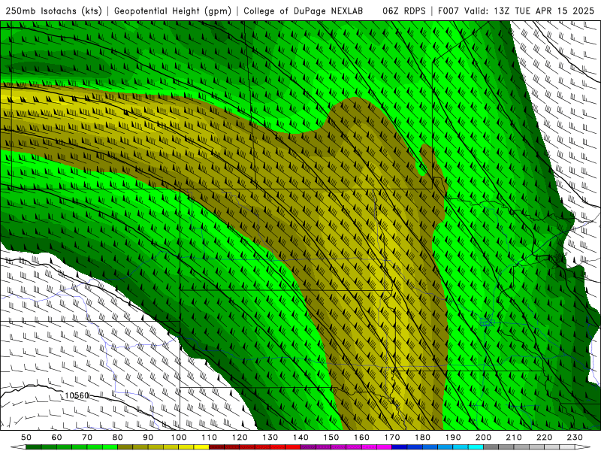Click the '250mb Isotachs (kts)' title text

point(54,11)
